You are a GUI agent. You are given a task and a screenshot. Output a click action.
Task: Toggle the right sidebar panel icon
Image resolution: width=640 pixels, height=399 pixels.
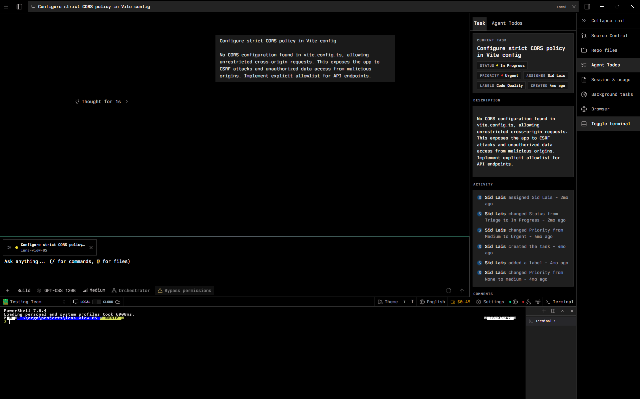(587, 7)
